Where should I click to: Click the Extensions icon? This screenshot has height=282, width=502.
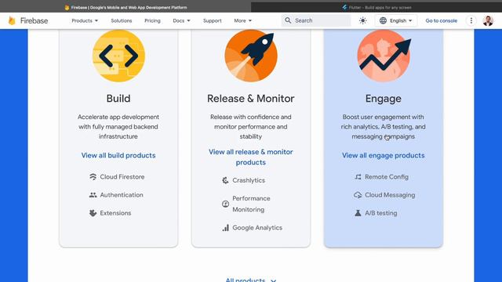click(93, 213)
